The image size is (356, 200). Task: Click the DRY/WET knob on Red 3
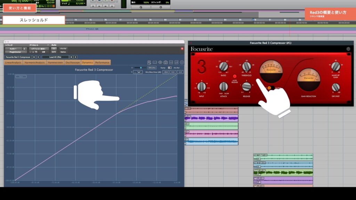335,87
